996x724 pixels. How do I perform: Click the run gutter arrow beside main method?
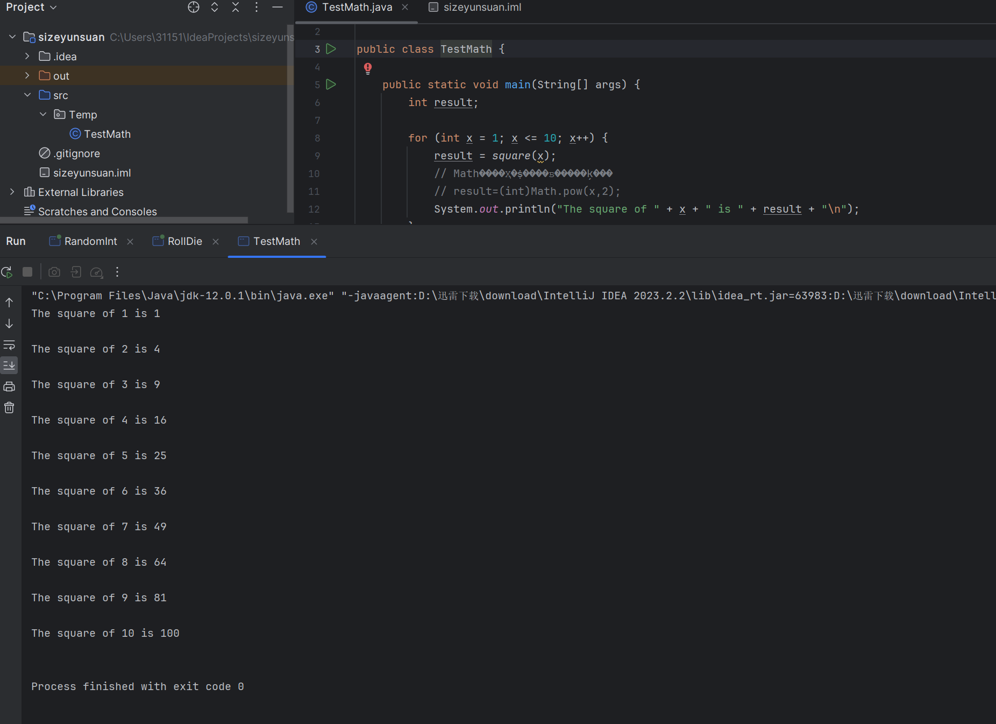331,85
